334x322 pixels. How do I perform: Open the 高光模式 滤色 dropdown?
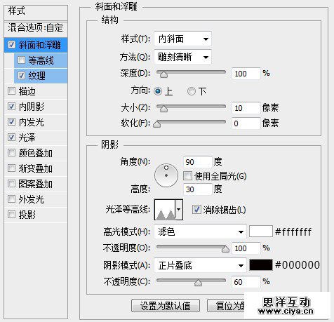tap(200, 232)
